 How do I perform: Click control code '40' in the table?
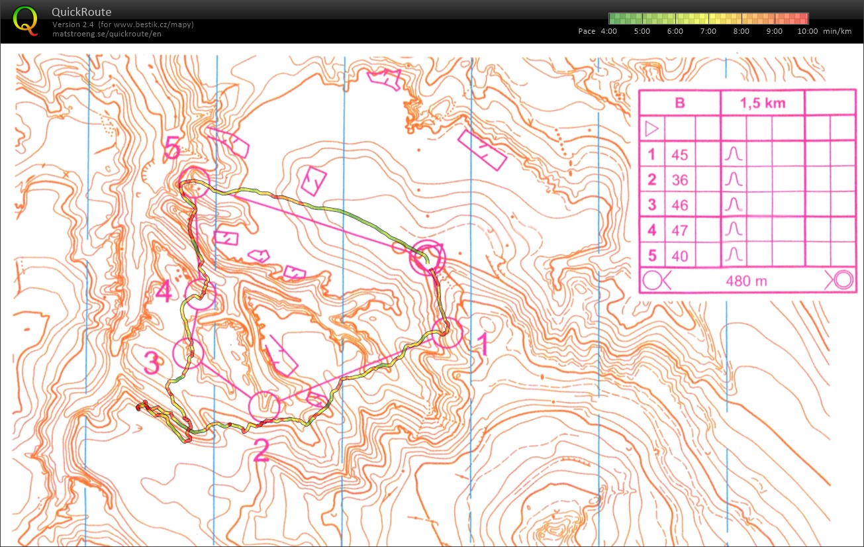[680, 256]
